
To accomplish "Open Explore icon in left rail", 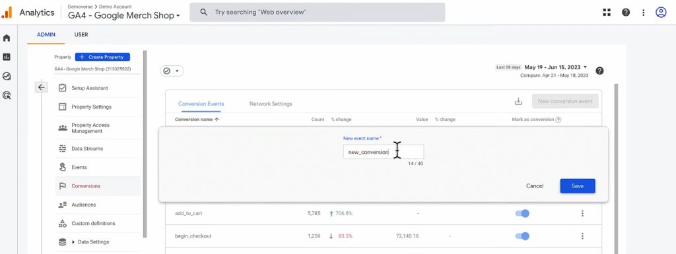I will tap(7, 76).
